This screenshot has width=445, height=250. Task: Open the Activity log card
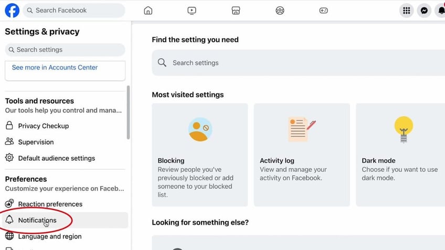[302, 155]
